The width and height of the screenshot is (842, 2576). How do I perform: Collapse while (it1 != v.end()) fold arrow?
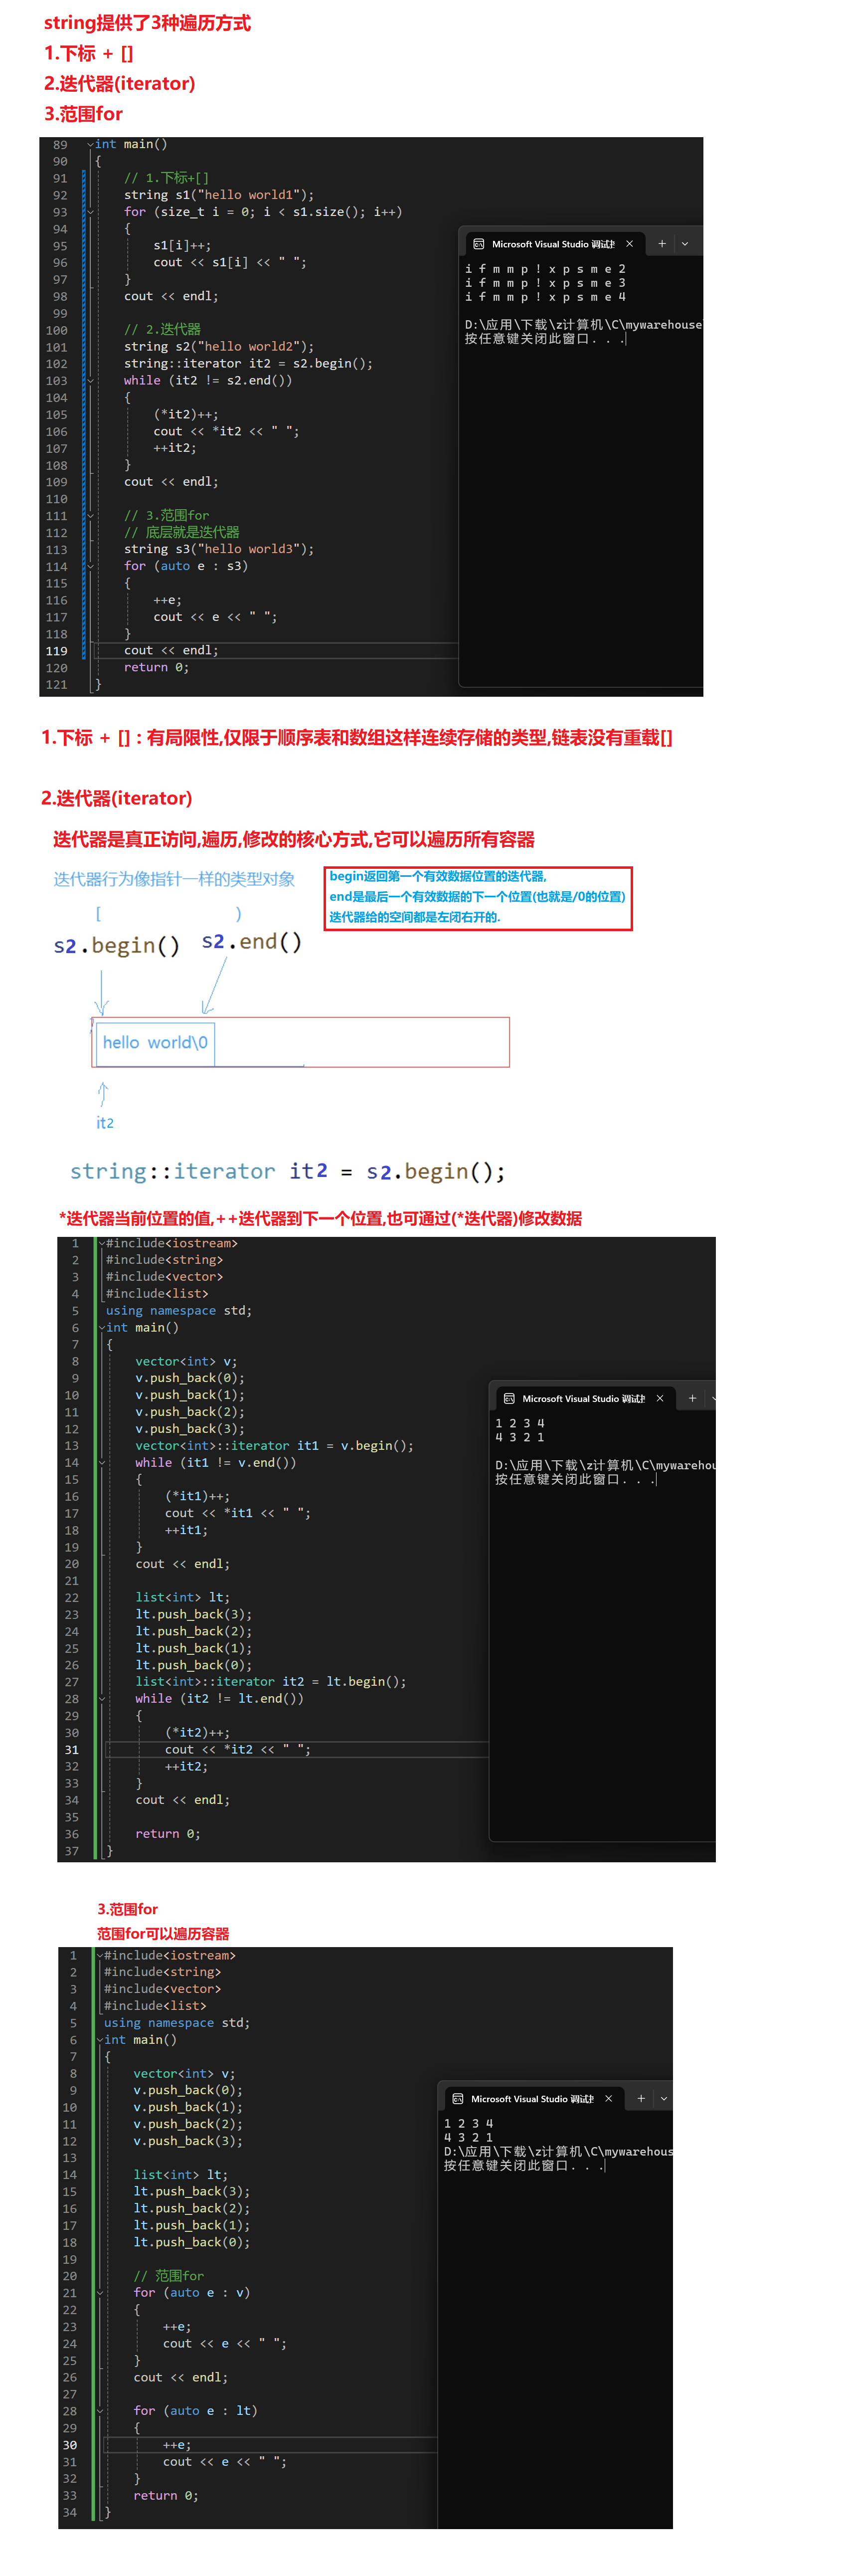[102, 1462]
